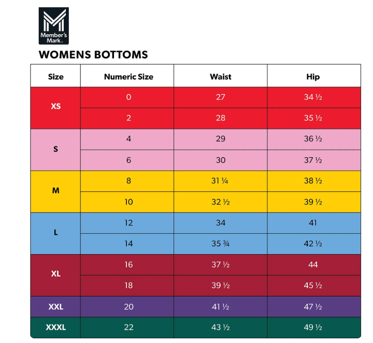This screenshot has height=343, width=373.
Task: Pick the green XXXL size cell
Action: [55, 327]
